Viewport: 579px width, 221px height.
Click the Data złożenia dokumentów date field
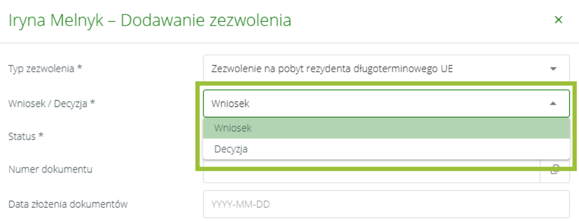coord(386,204)
